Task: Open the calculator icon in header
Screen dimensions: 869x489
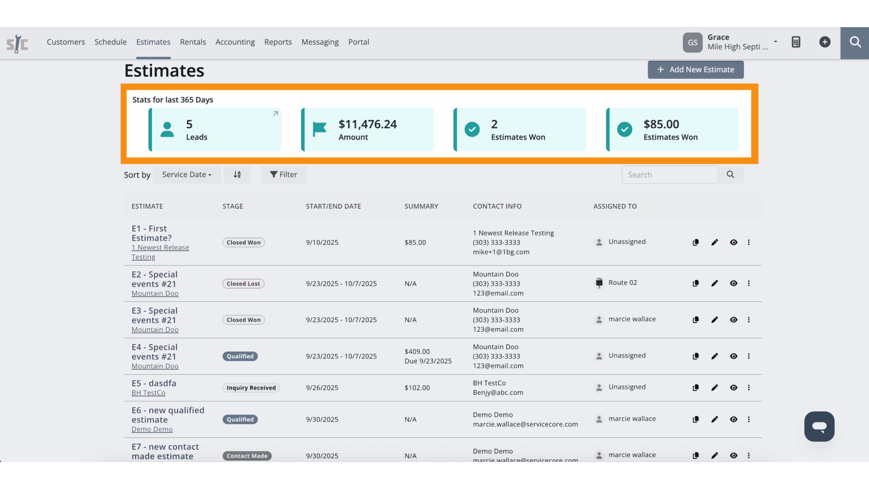Action: 796,42
